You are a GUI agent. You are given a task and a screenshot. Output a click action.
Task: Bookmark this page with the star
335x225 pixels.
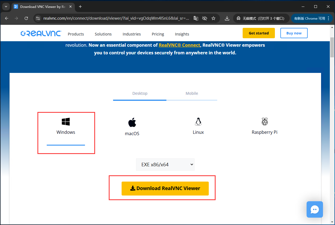[213, 18]
